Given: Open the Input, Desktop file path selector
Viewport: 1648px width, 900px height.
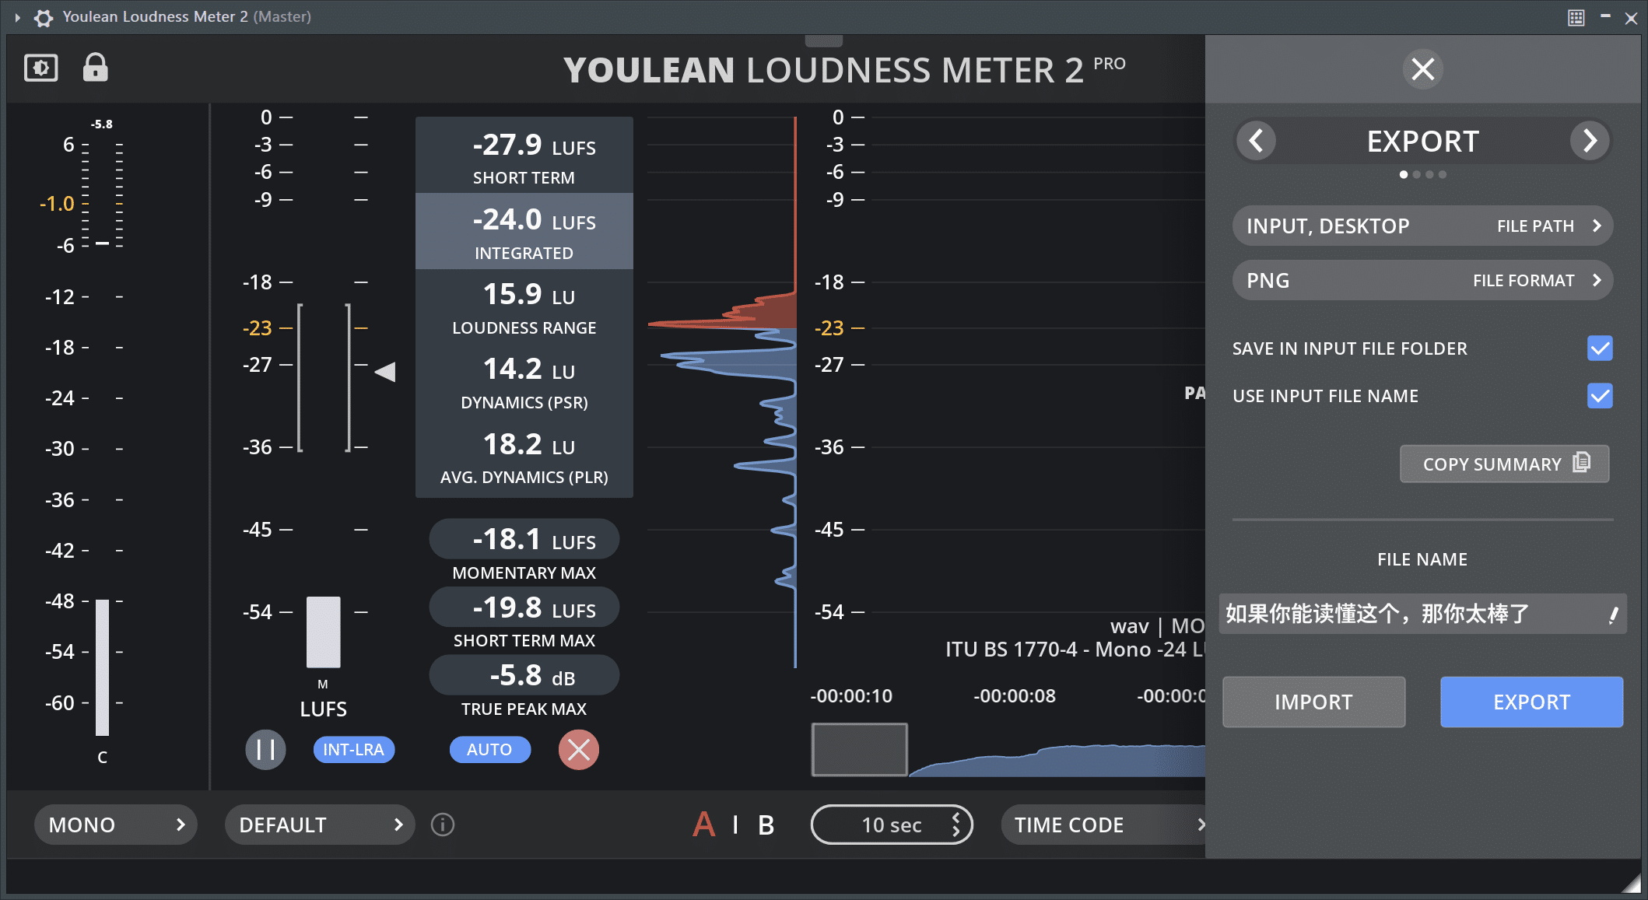Looking at the screenshot, I should pos(1422,226).
